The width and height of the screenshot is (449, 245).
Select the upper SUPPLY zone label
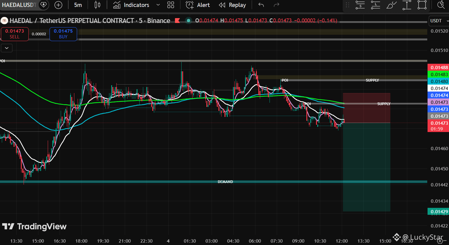(x=372, y=80)
